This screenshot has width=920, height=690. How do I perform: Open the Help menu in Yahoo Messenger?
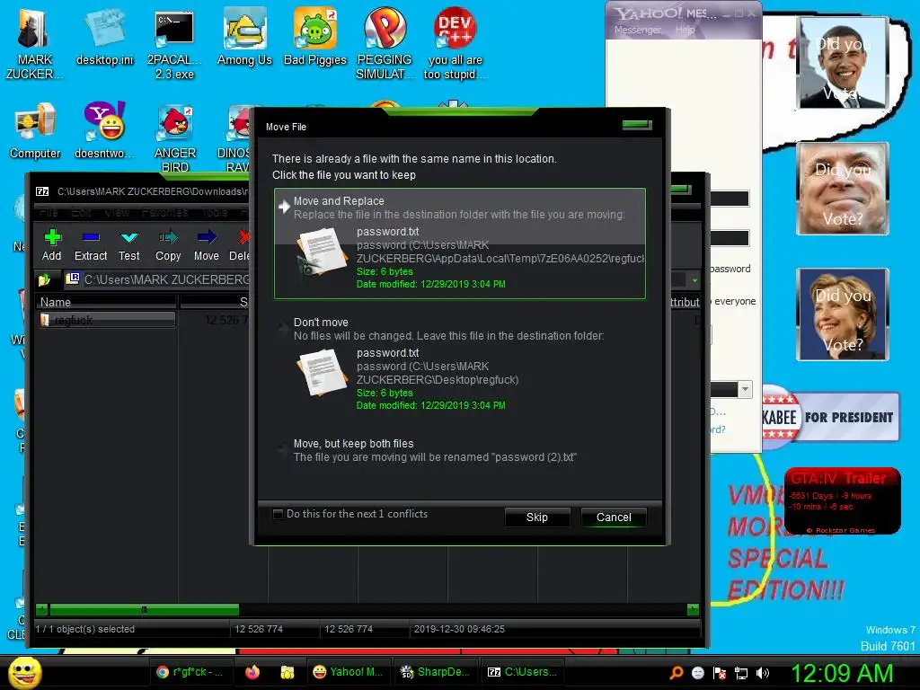coord(685,30)
